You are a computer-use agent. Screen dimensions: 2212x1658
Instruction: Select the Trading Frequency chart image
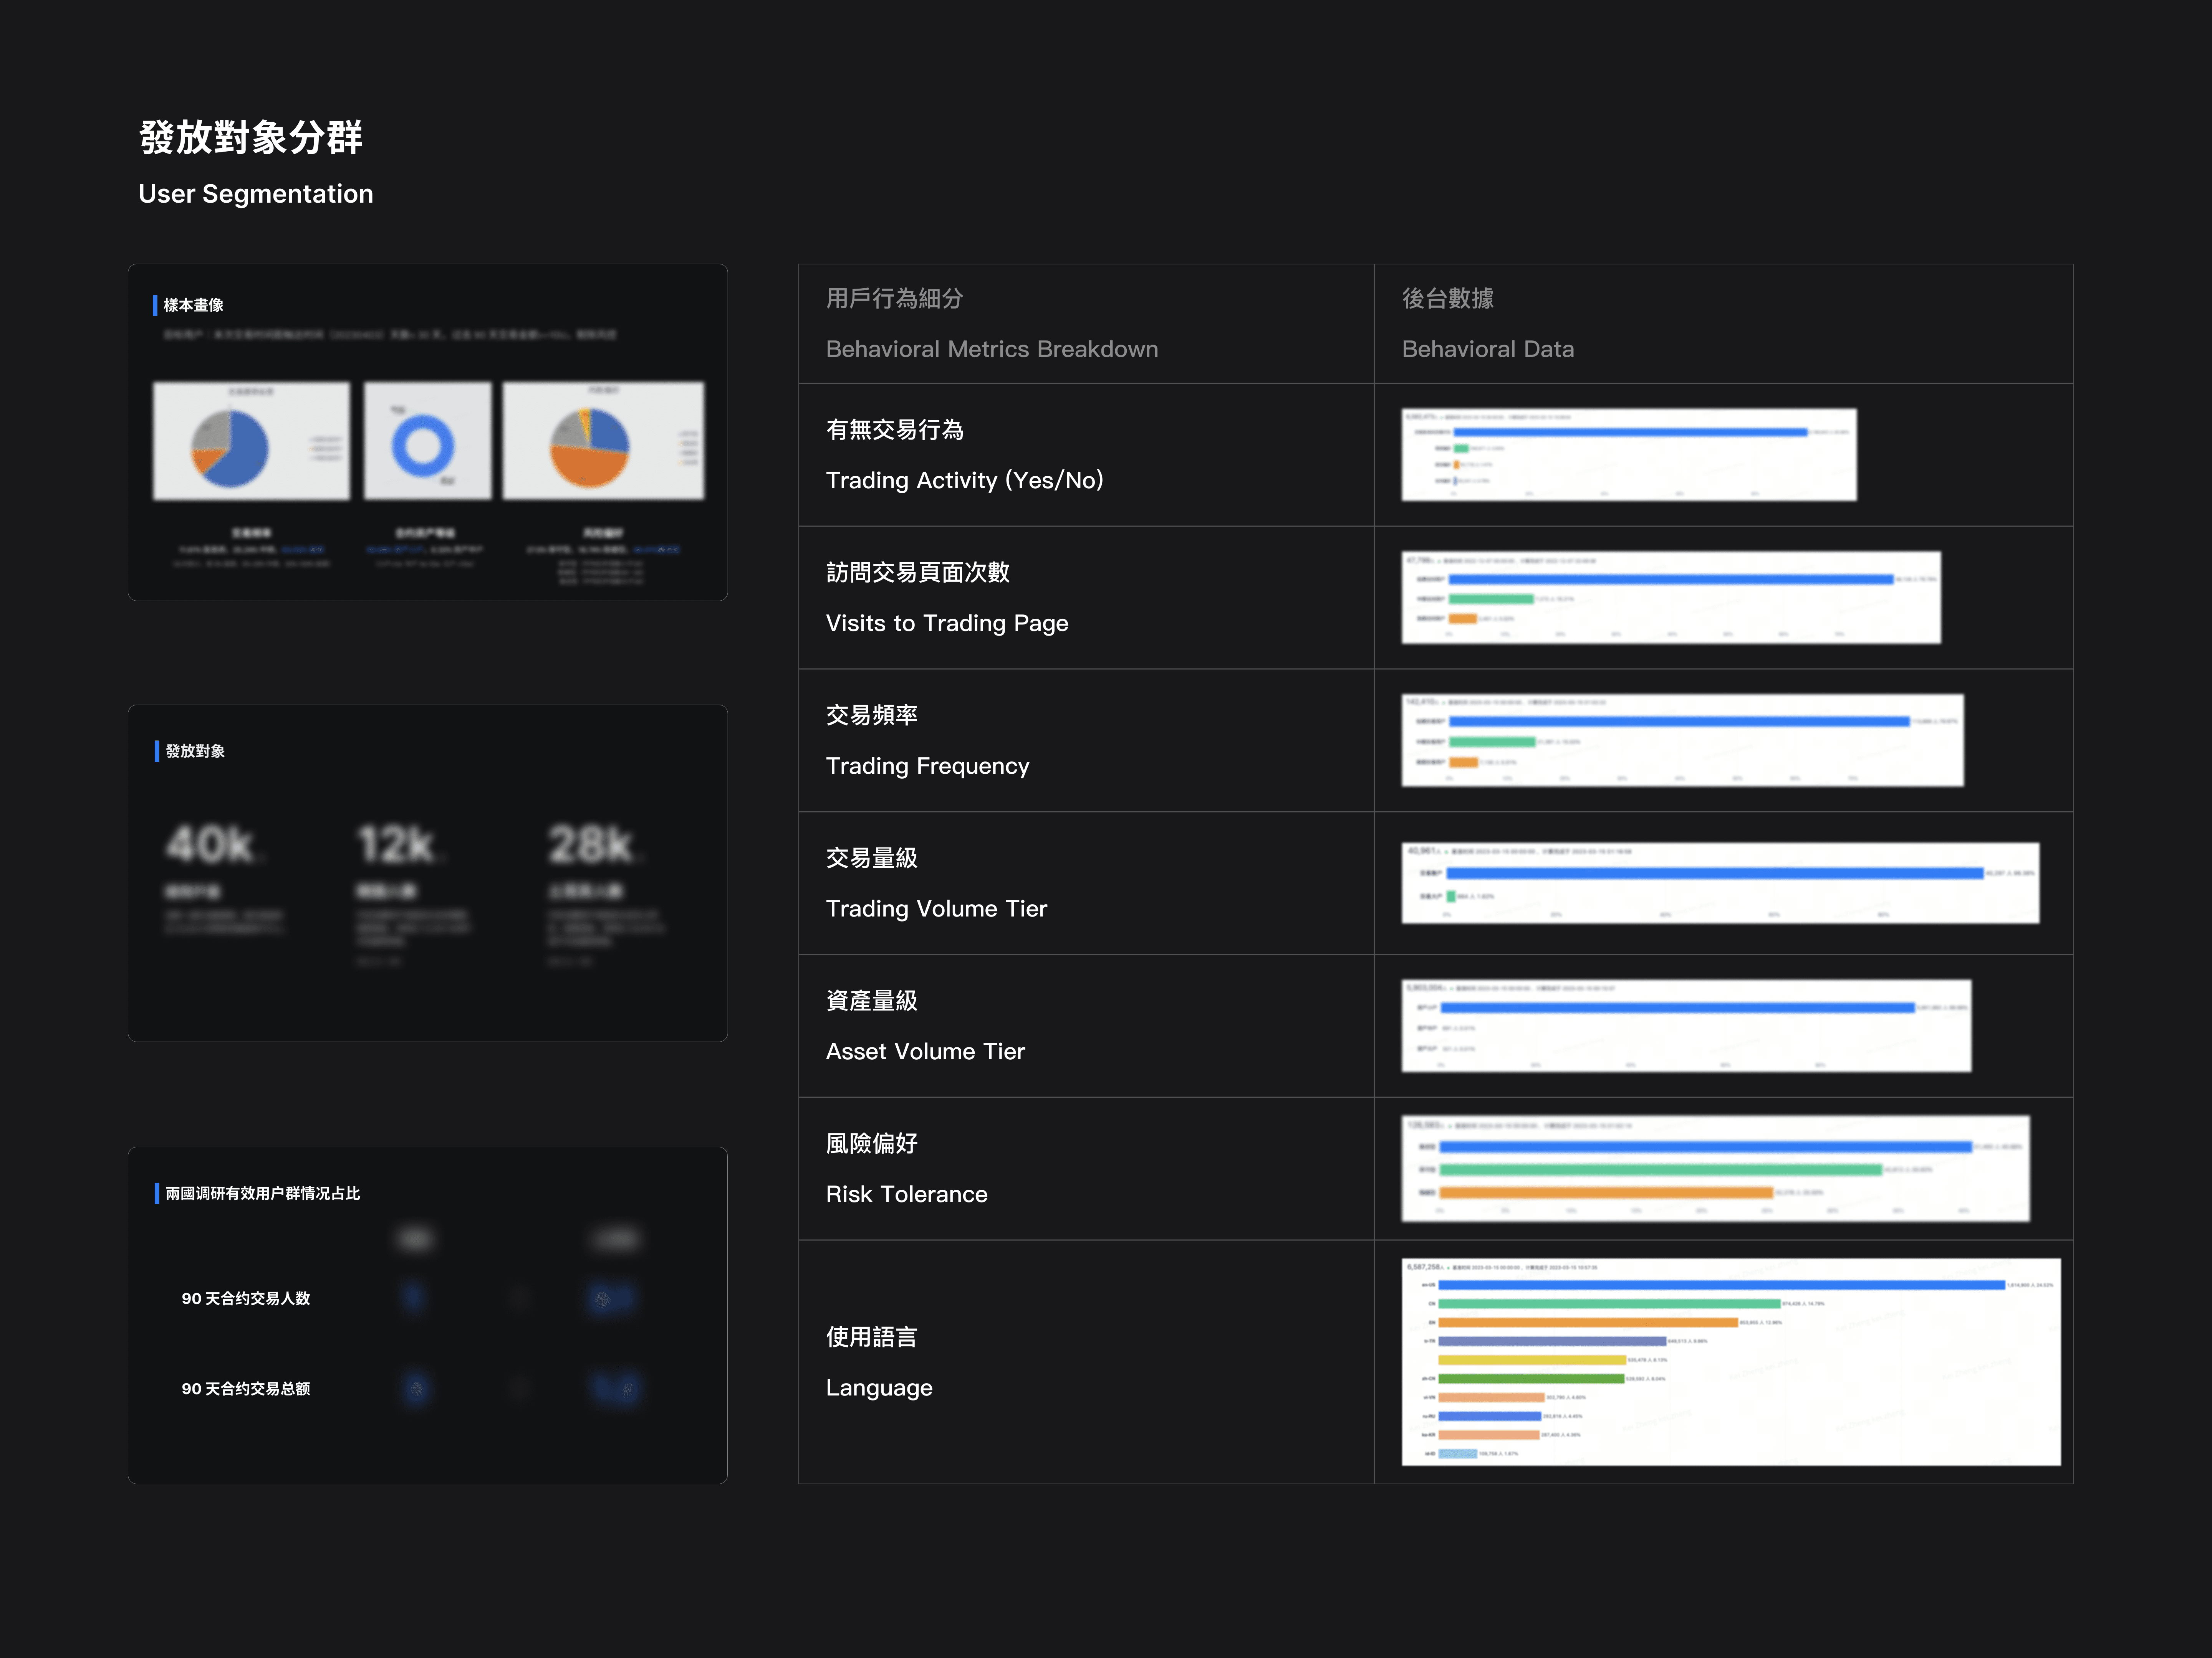pos(1682,740)
